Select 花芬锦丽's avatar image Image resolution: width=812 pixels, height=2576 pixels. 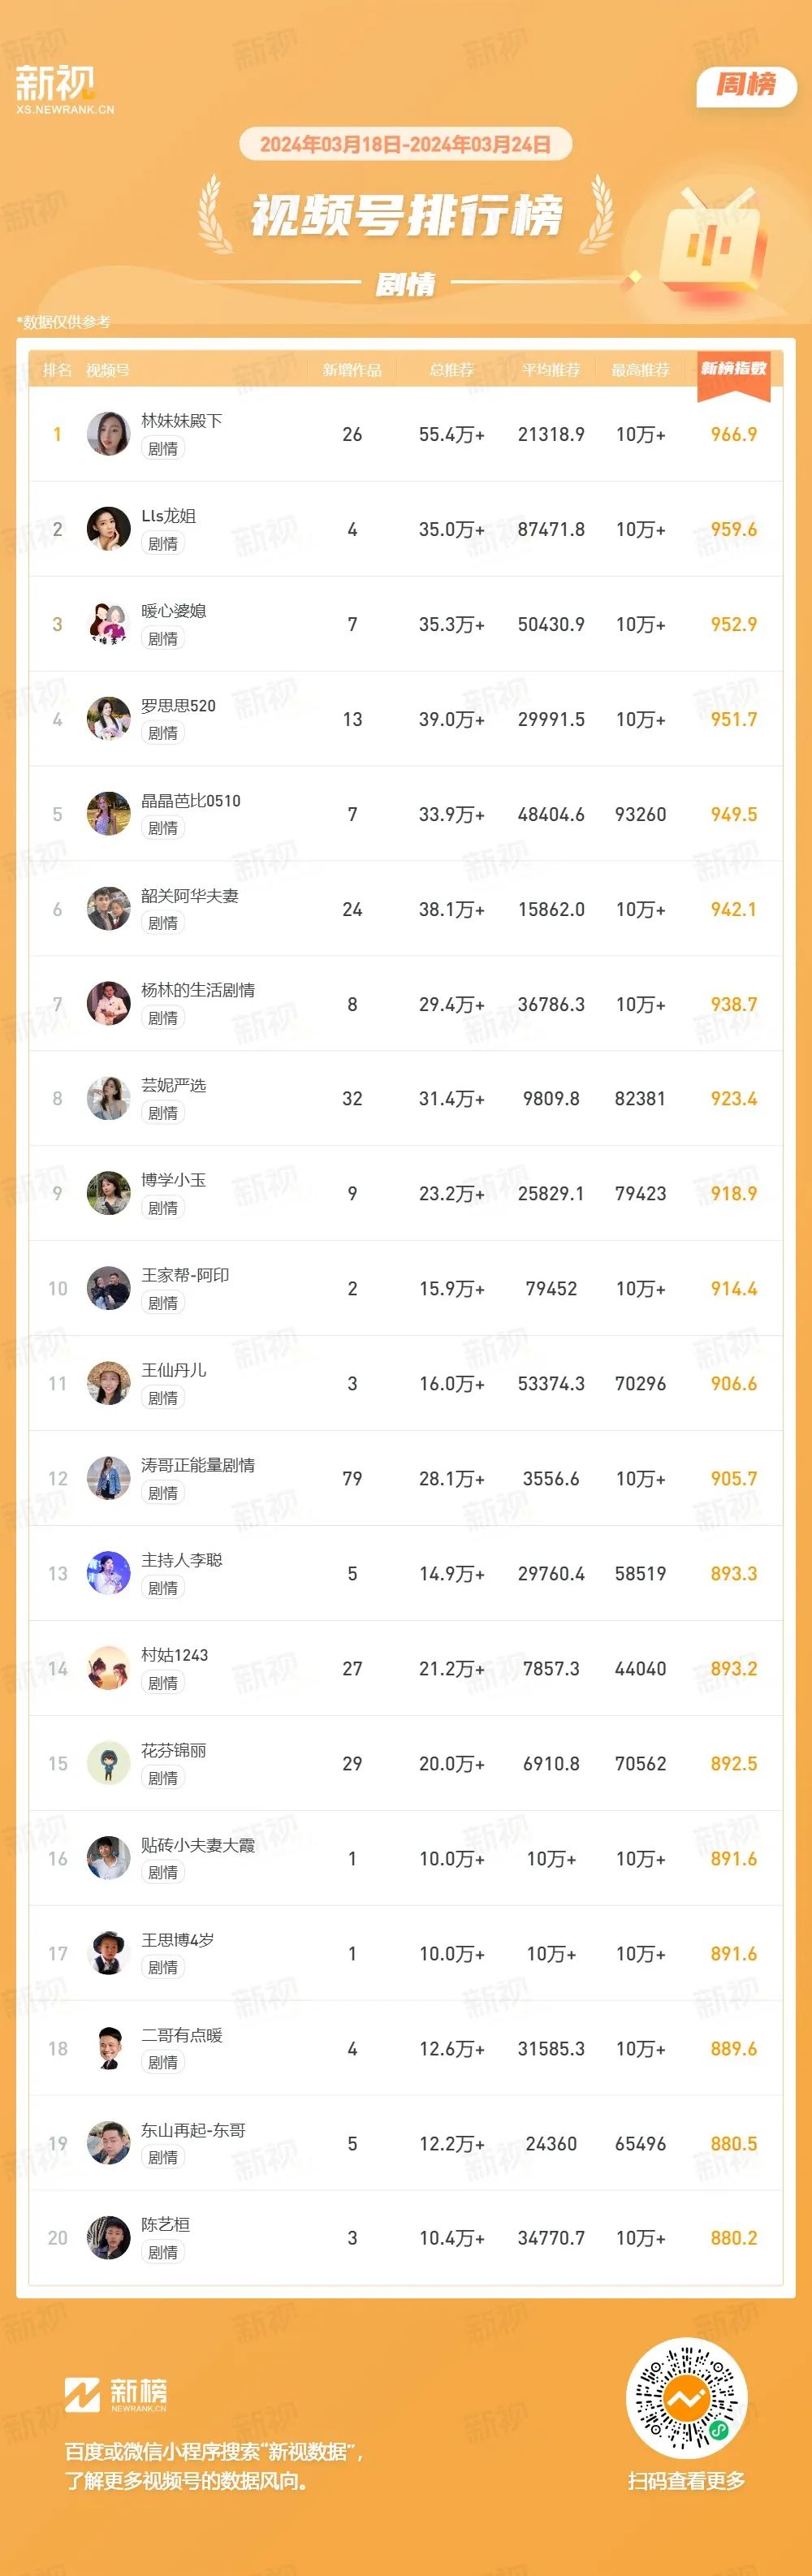tap(109, 1763)
